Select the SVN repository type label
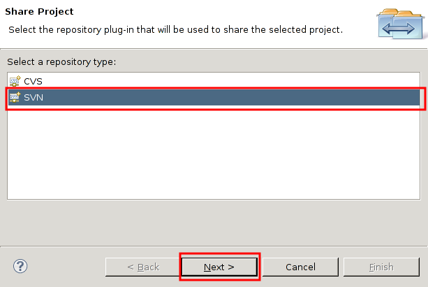428x287 pixels. 34,98
